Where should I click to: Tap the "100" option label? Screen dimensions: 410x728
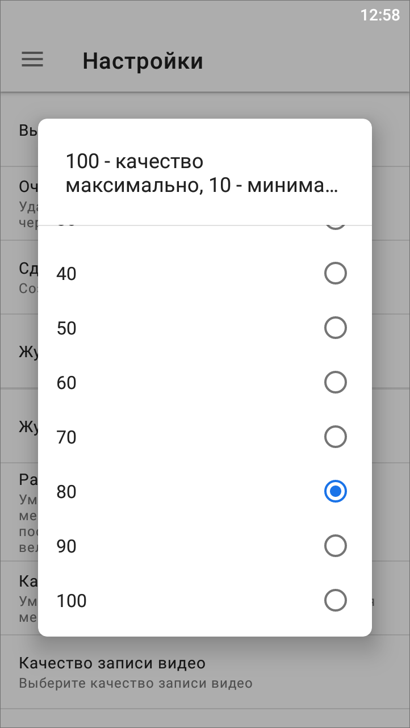72,601
